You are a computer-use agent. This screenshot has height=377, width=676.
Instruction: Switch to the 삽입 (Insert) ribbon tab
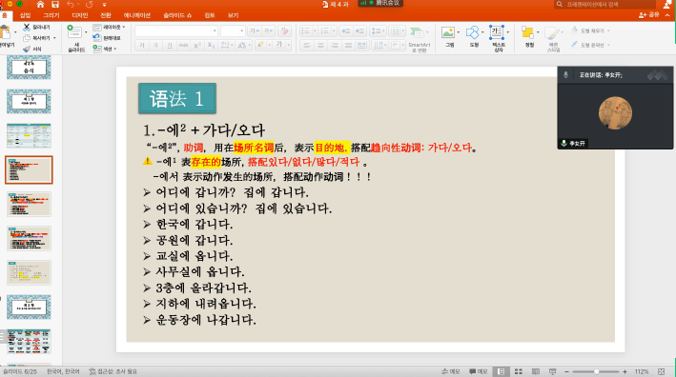tap(26, 15)
